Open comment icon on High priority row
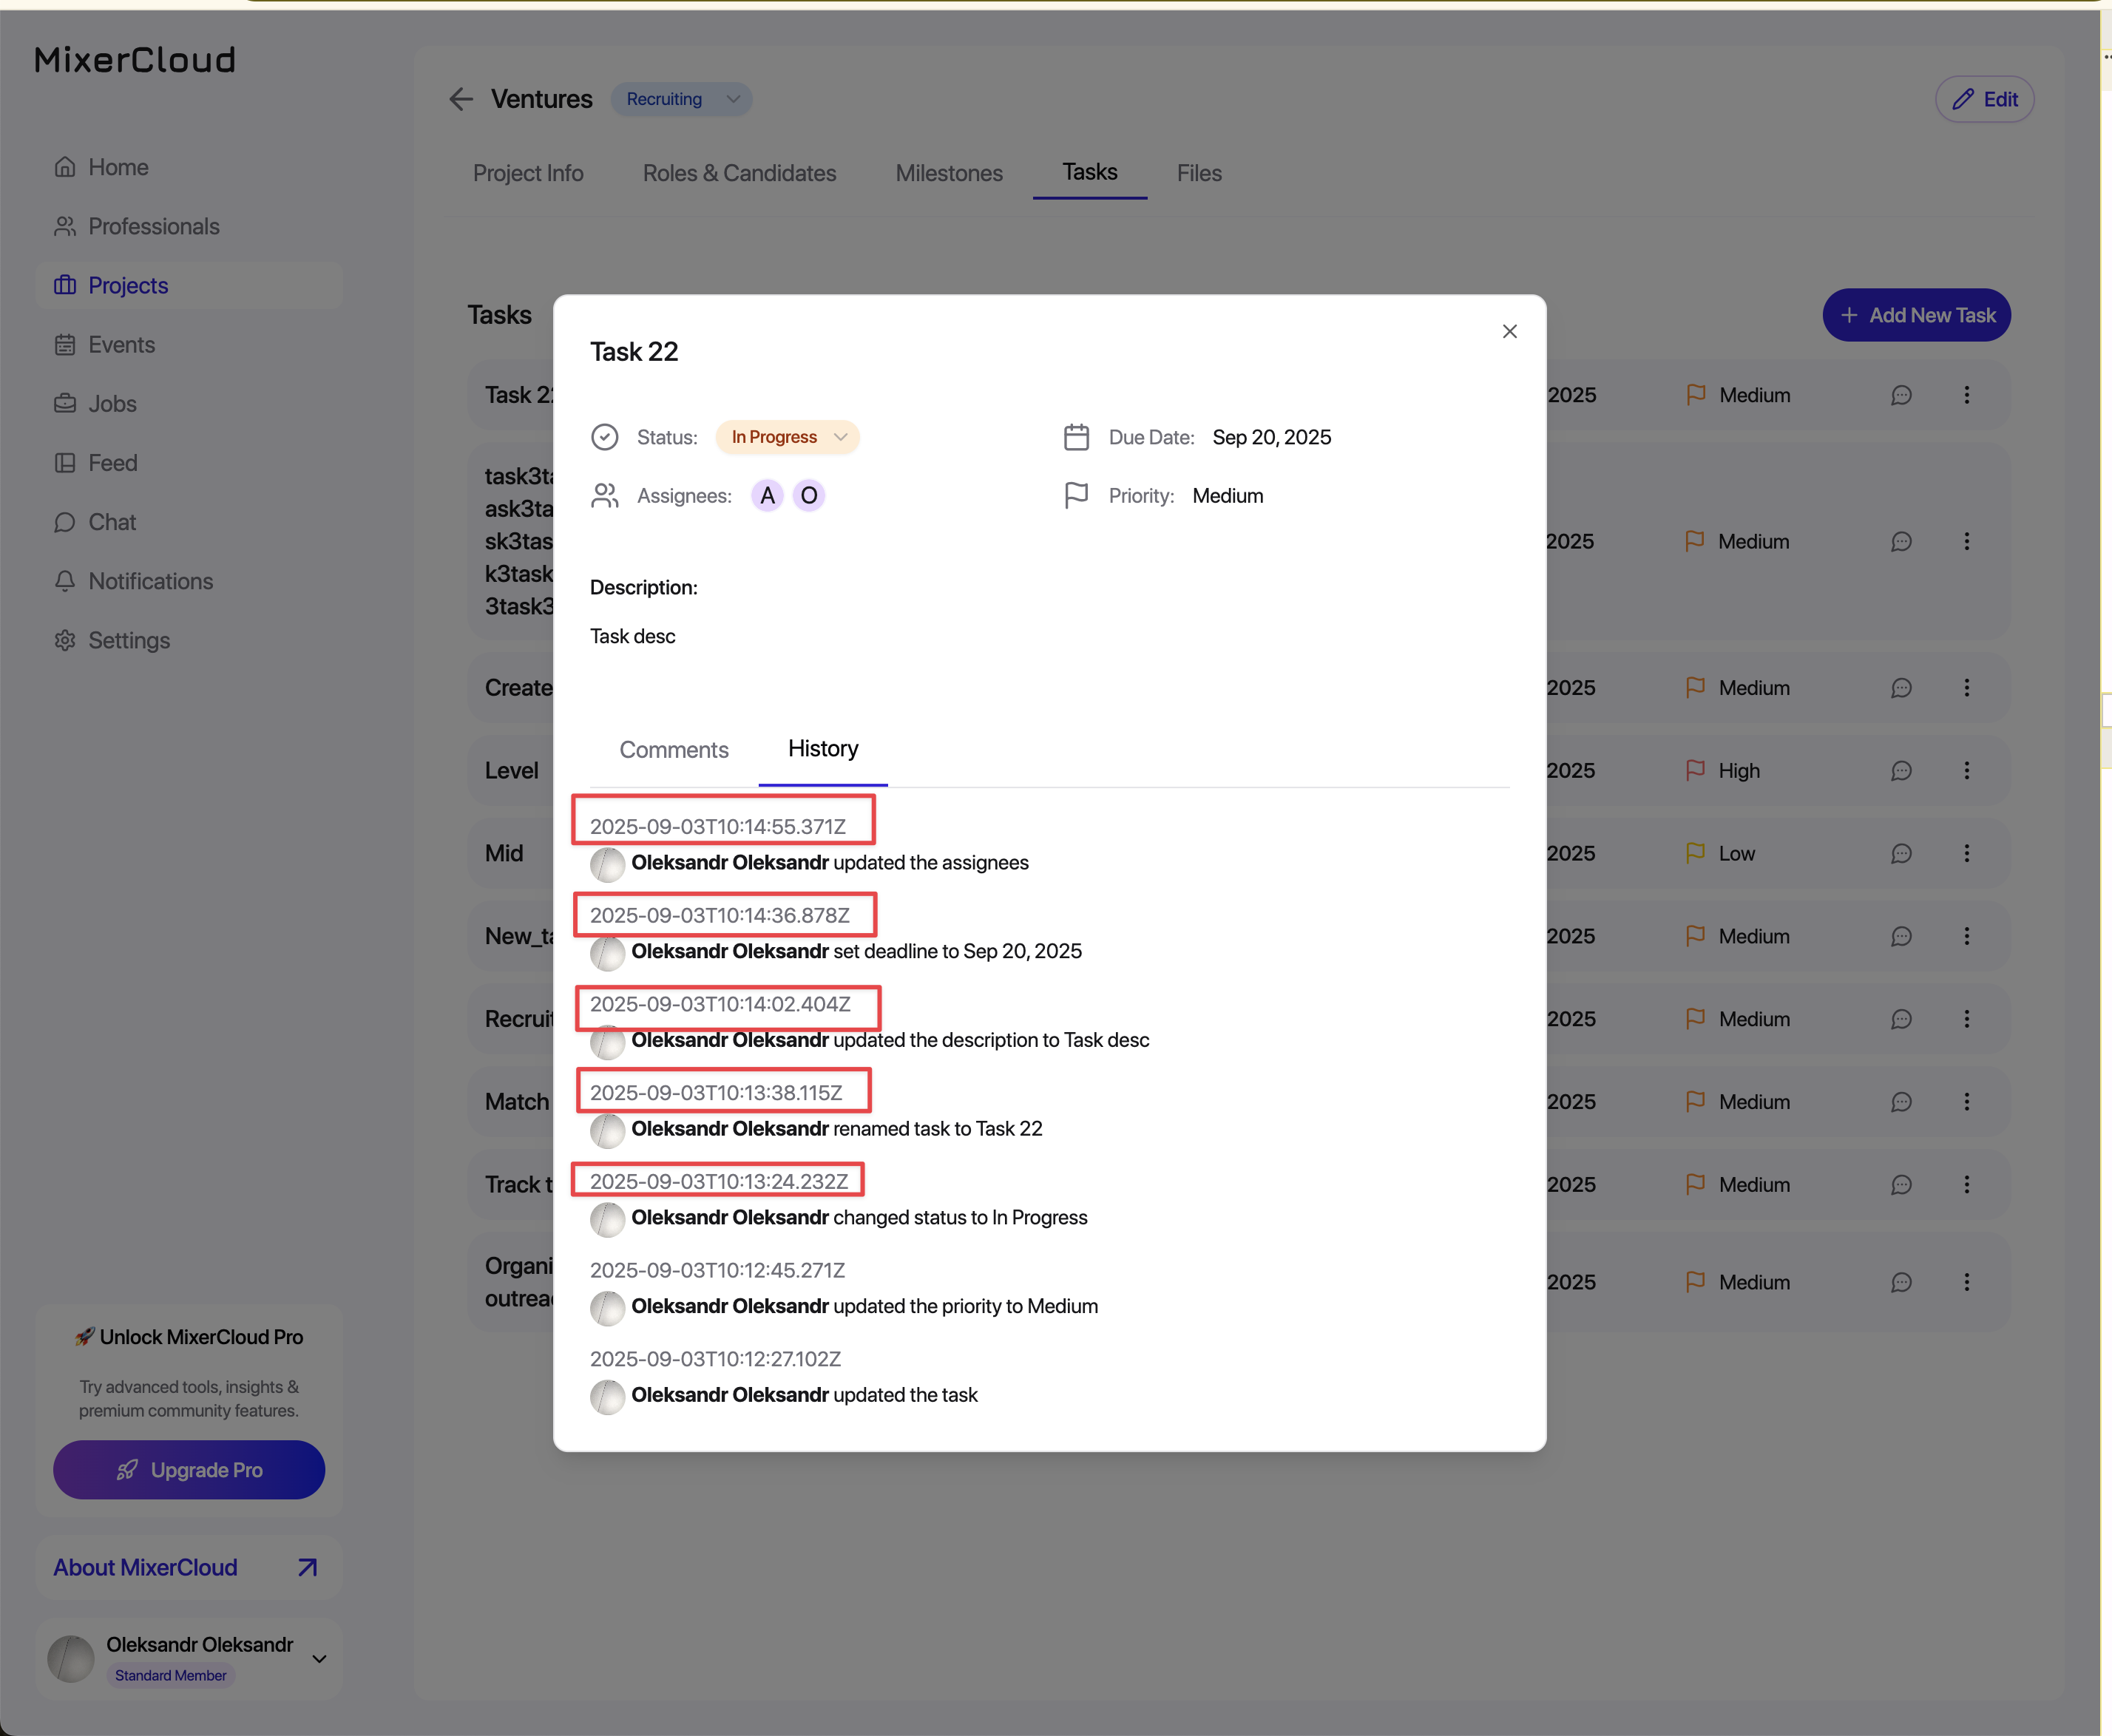This screenshot has height=1736, width=2112. point(1901,771)
